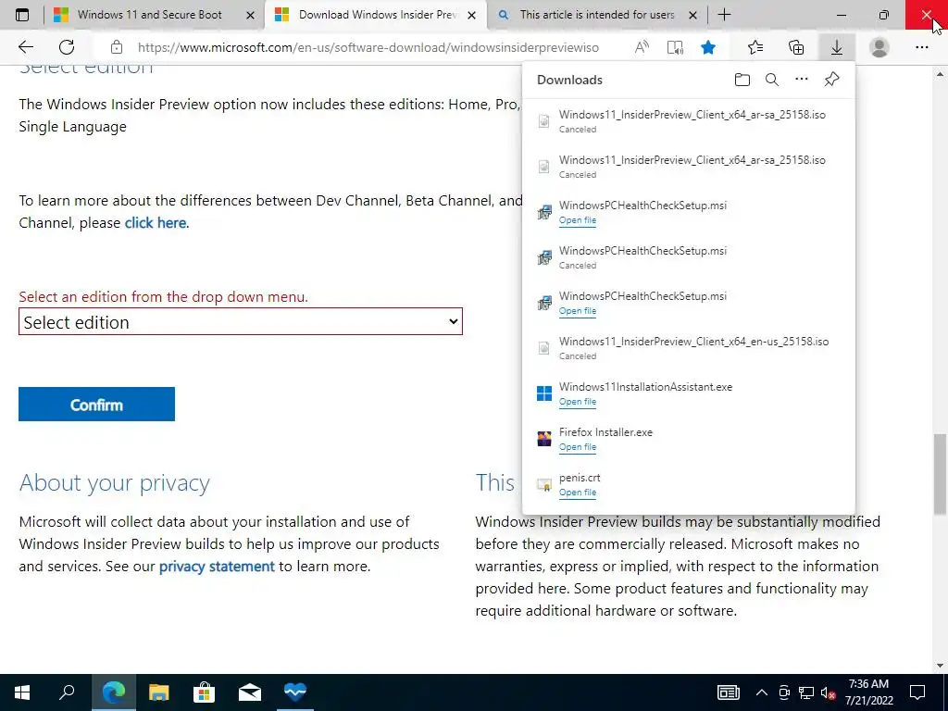Pin the Downloads panel

(832, 80)
